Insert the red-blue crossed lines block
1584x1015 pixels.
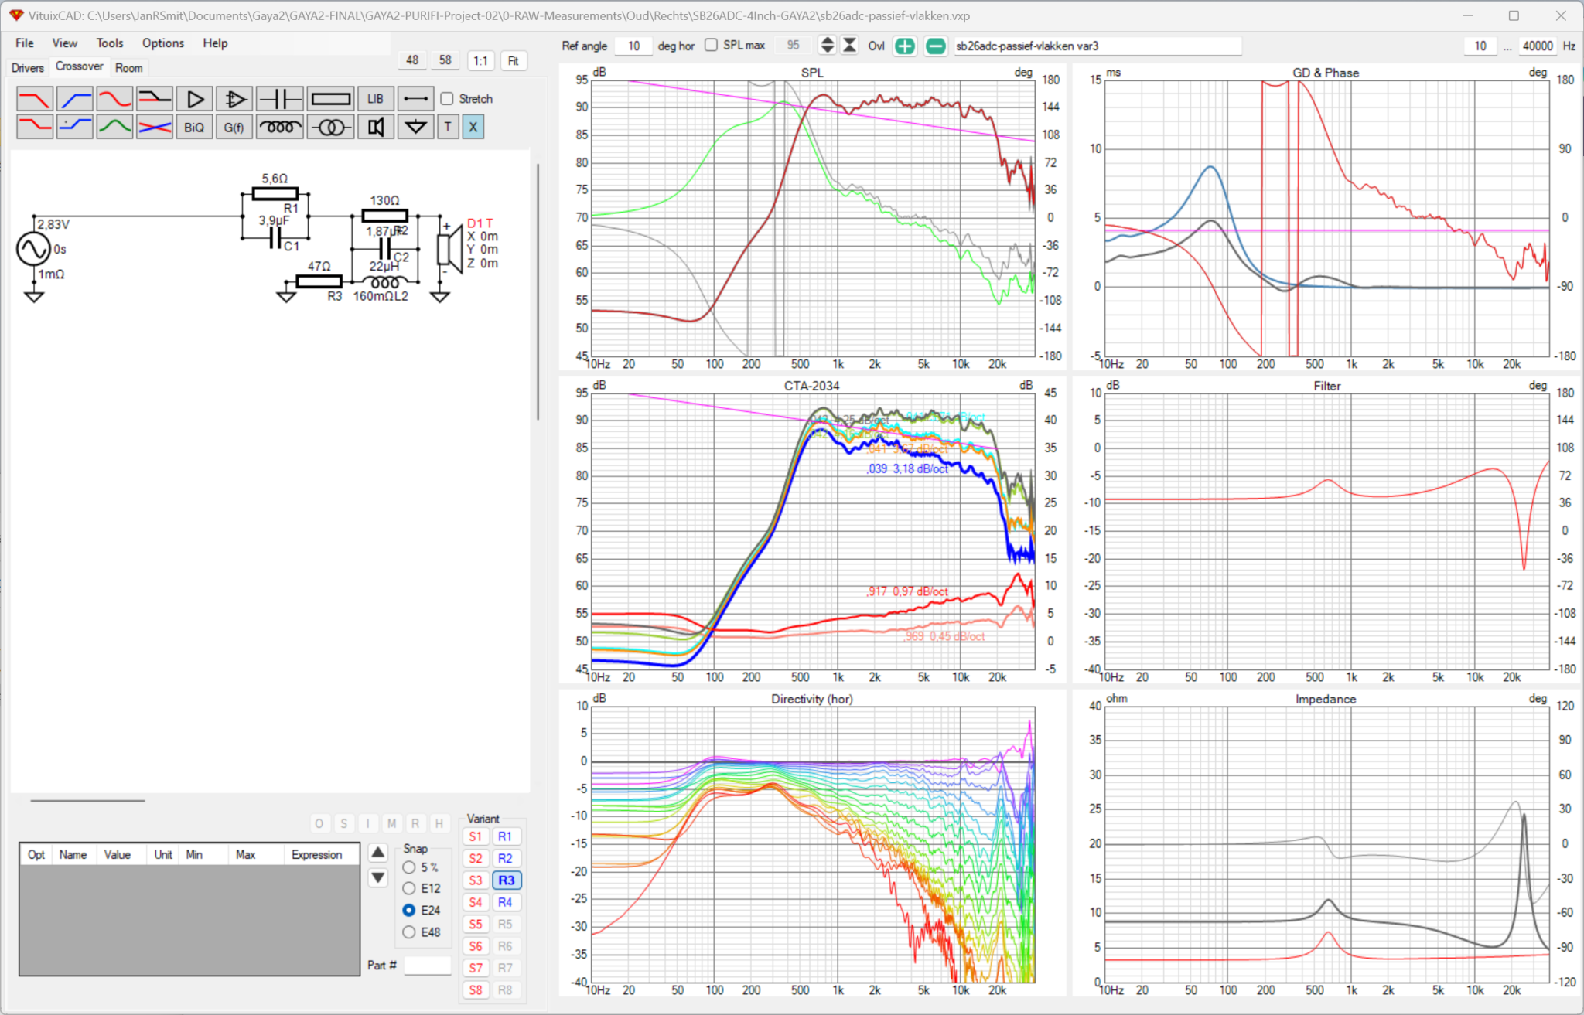pos(155,127)
